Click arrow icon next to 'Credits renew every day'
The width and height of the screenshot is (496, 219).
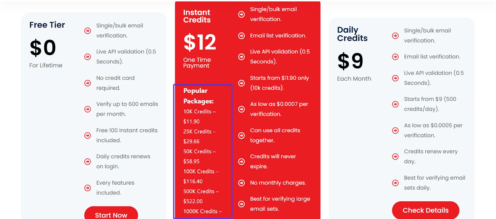tap(395, 156)
